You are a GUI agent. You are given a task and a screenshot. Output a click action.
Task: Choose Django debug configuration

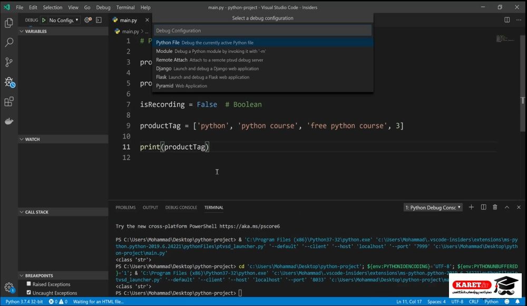coord(262,69)
